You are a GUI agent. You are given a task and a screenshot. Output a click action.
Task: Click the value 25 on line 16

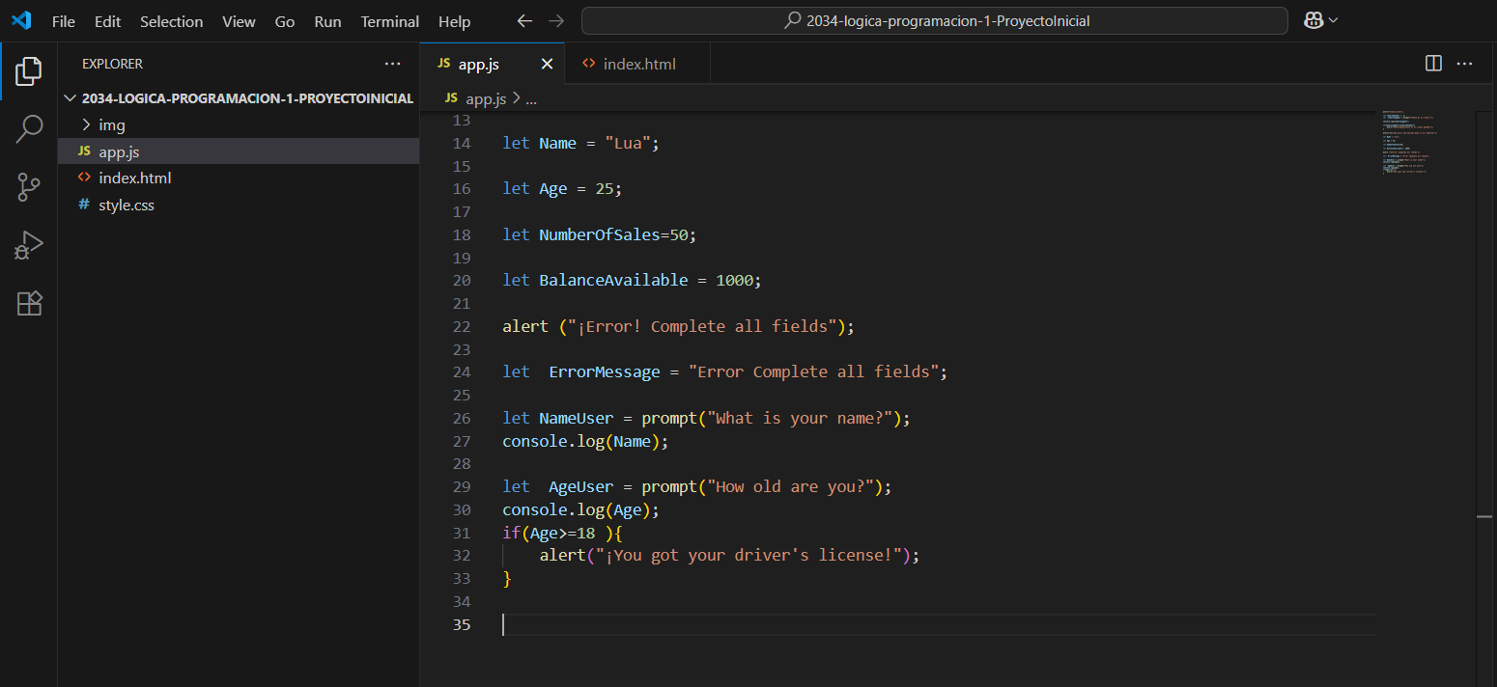click(605, 188)
